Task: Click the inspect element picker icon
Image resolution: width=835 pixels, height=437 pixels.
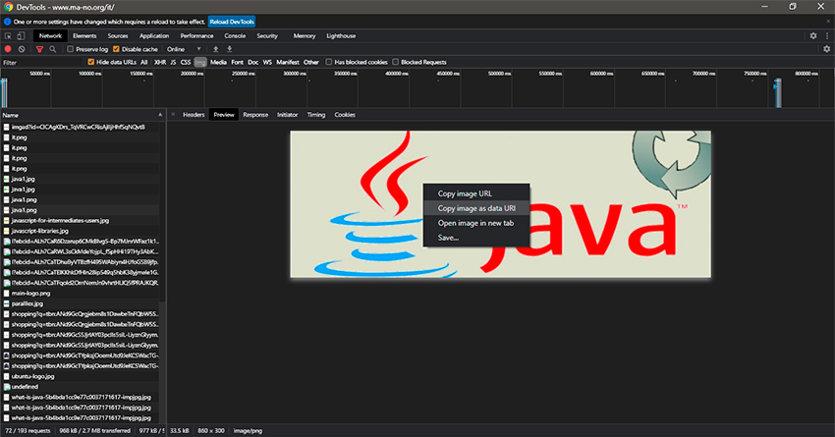Action: click(x=8, y=36)
